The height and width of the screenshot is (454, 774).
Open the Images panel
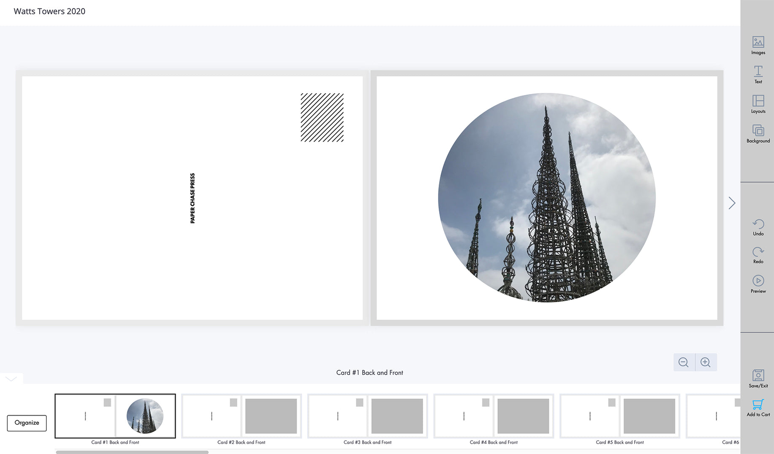(758, 45)
